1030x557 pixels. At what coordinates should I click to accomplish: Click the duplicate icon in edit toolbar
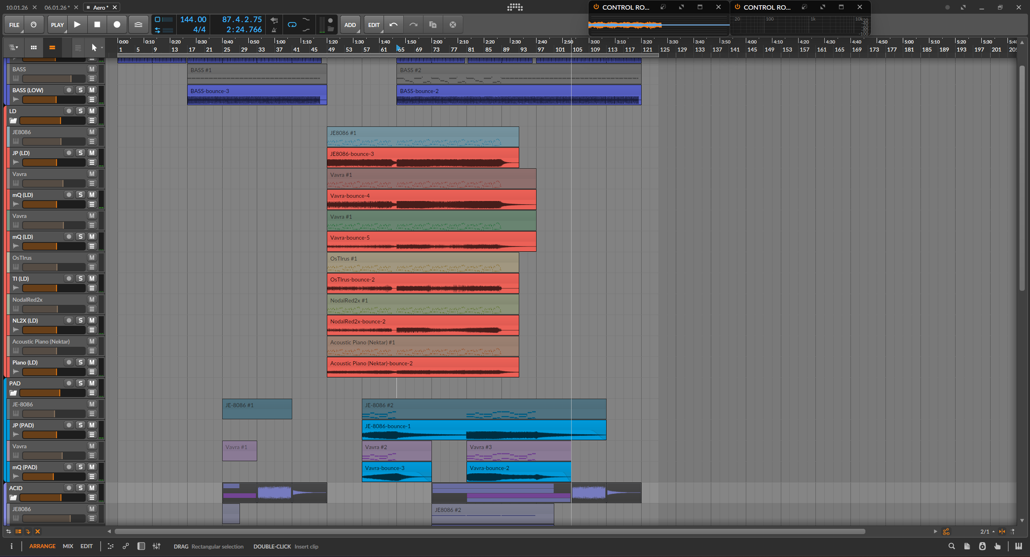click(x=433, y=25)
